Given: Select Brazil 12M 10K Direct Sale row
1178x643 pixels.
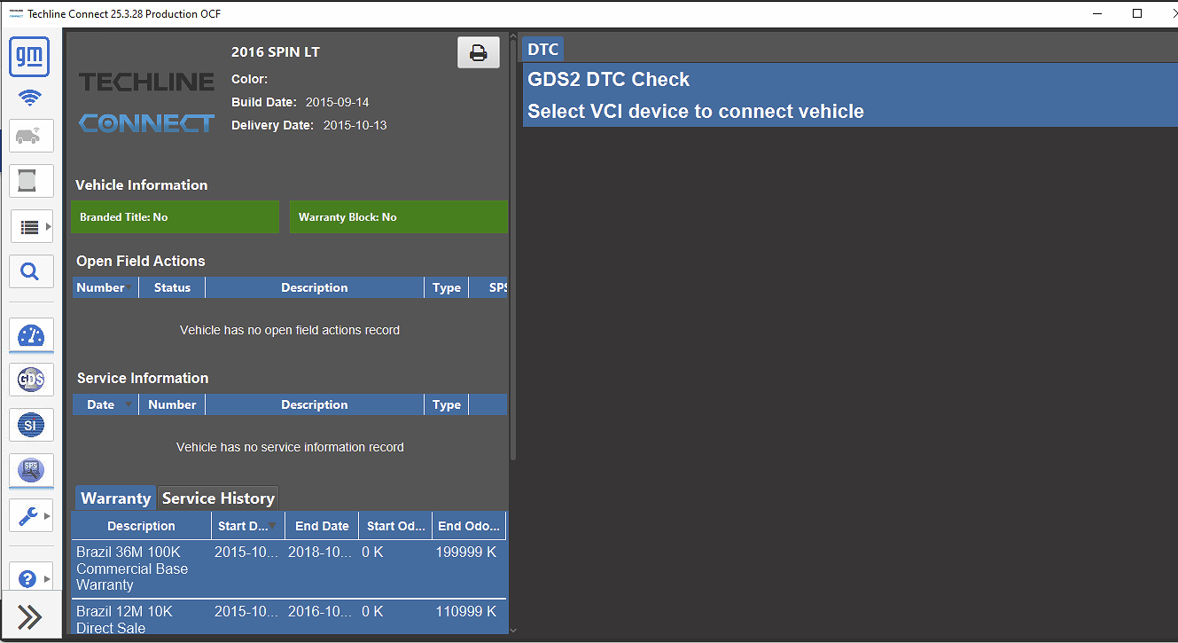Looking at the screenshot, I should point(290,618).
